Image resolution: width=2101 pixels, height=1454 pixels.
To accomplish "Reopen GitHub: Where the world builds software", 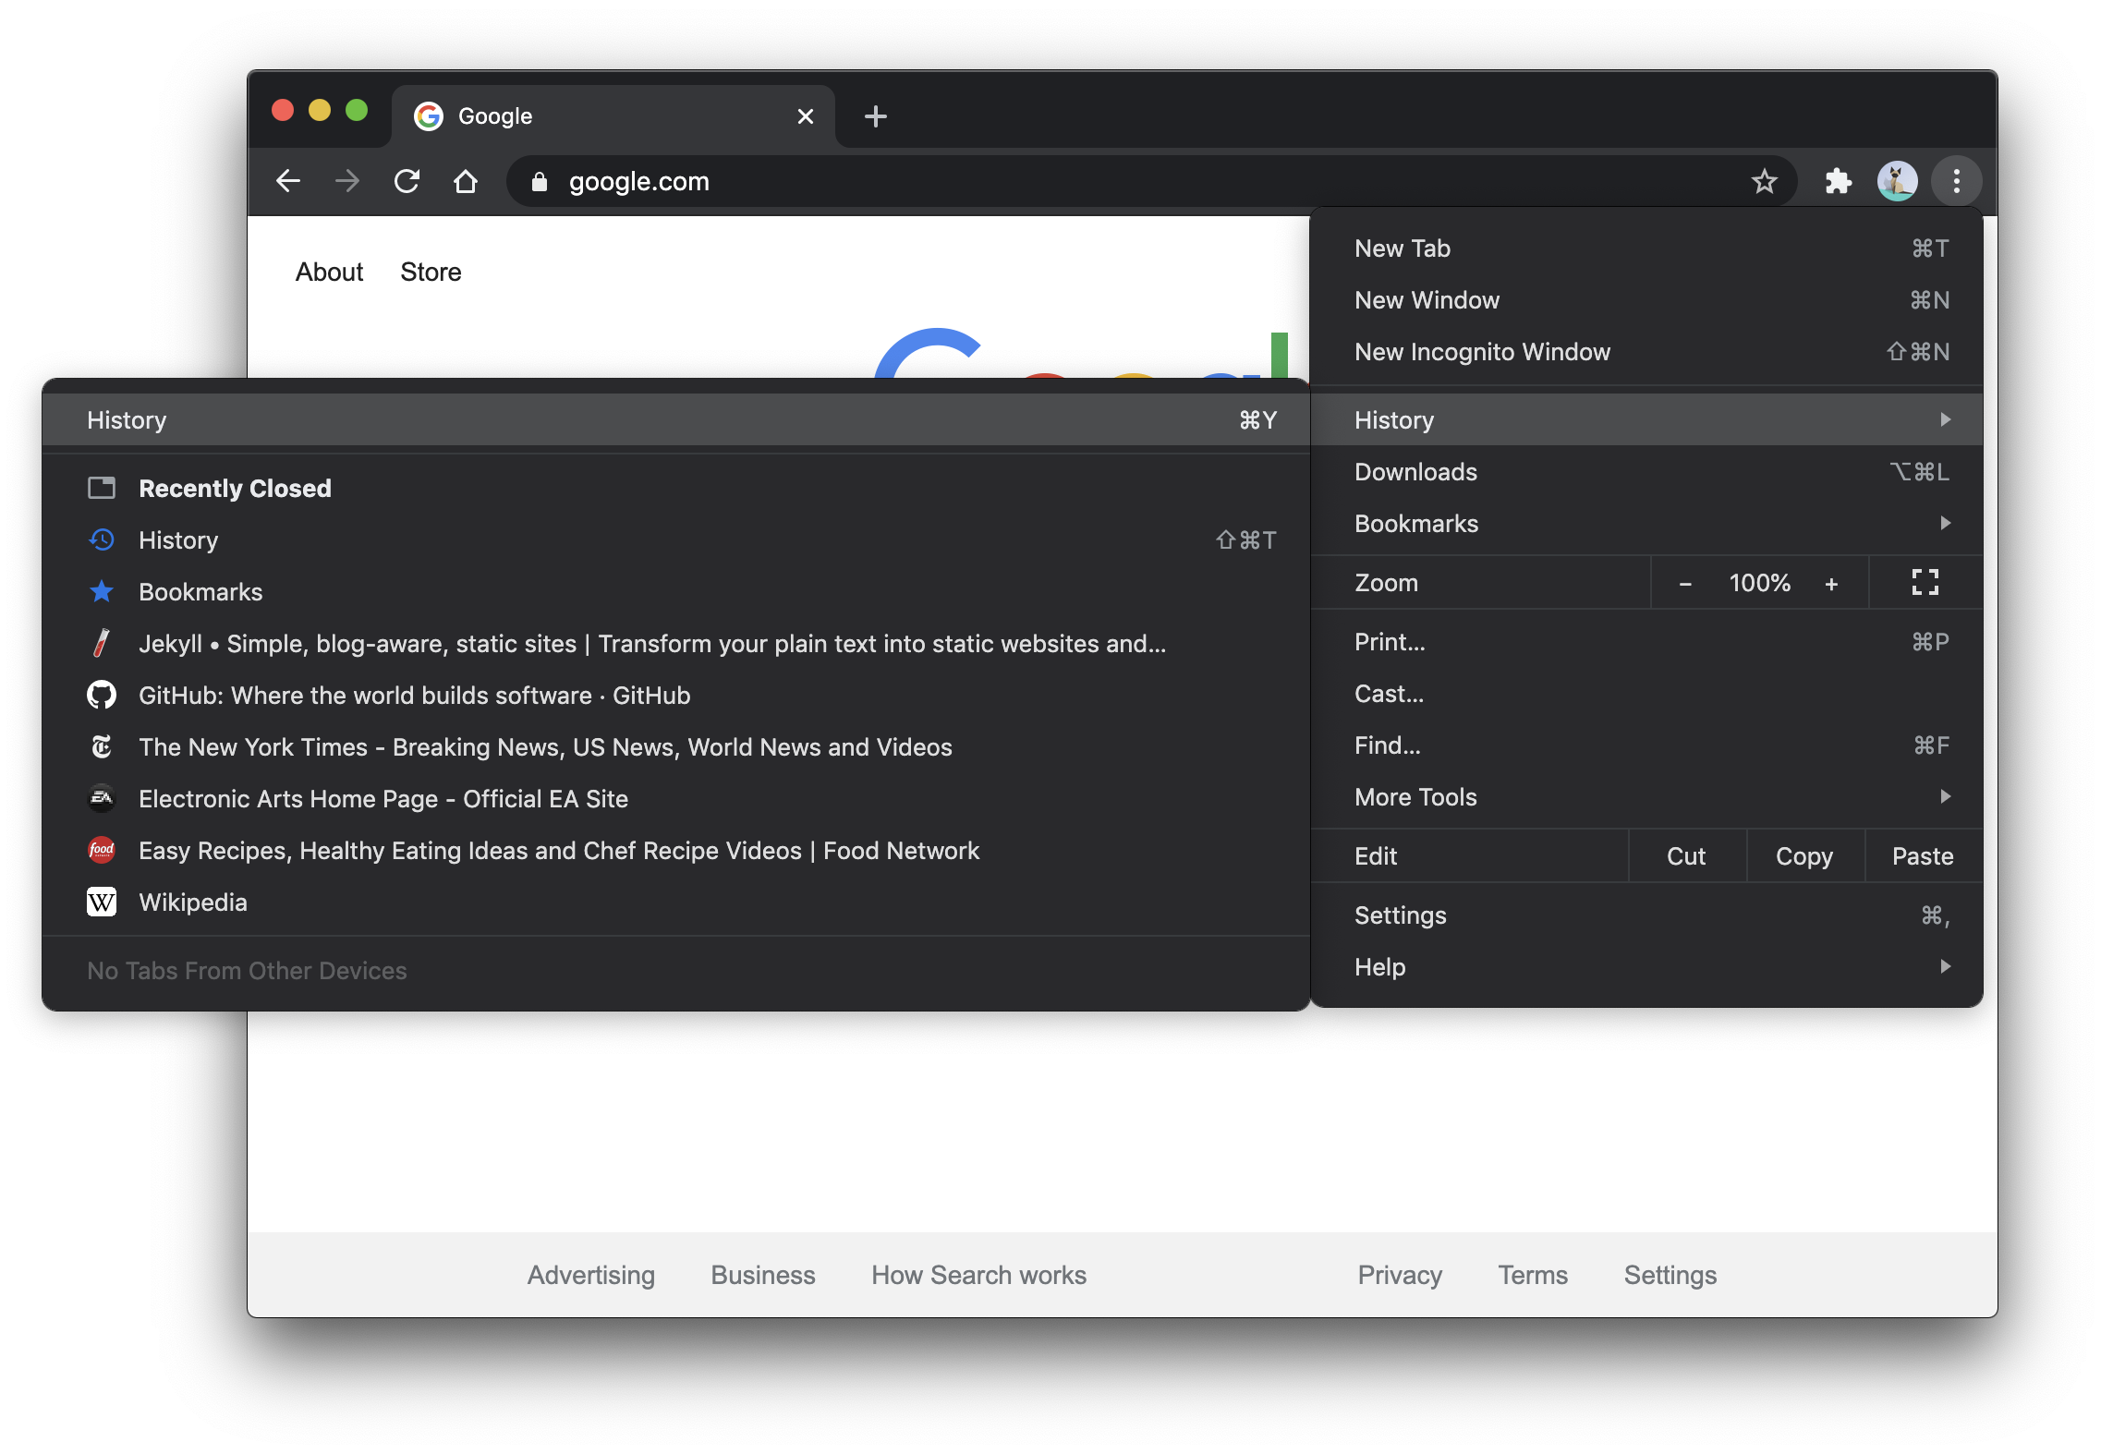I will pos(676,696).
